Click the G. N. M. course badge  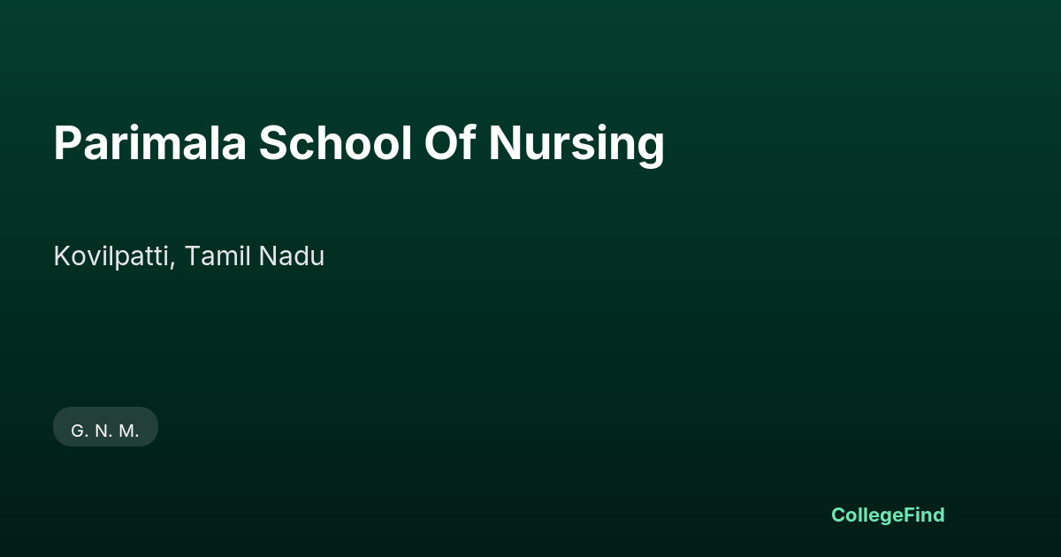tap(105, 427)
